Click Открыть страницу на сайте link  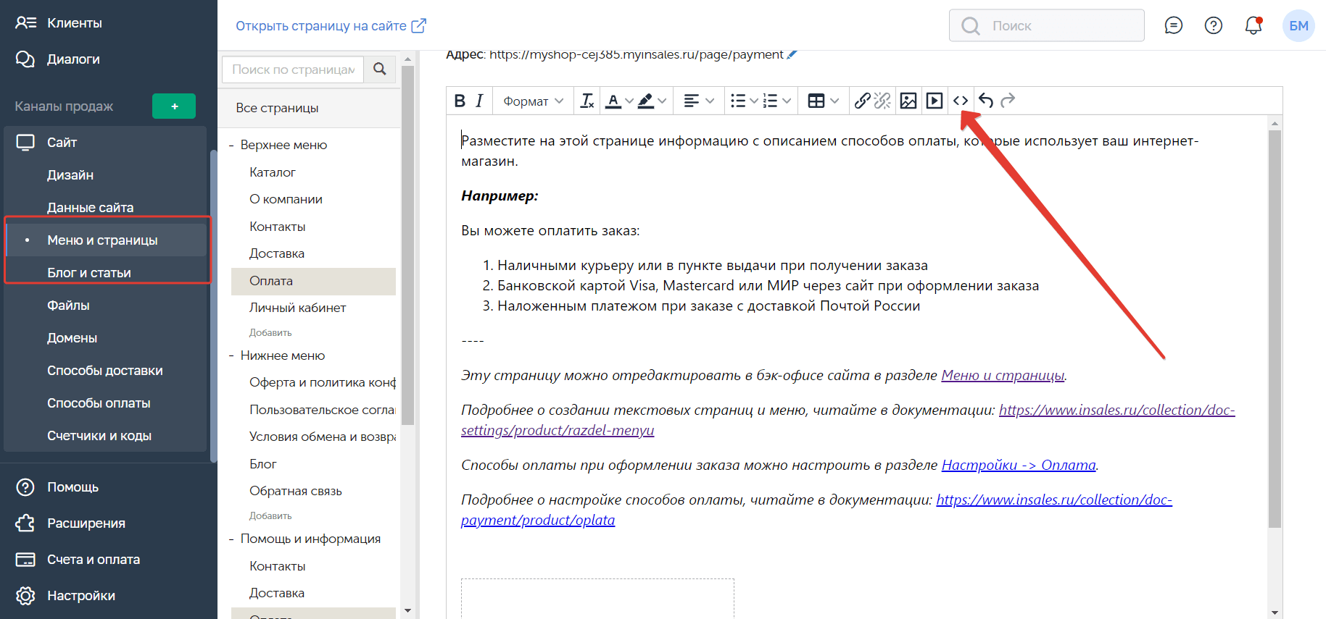331,26
